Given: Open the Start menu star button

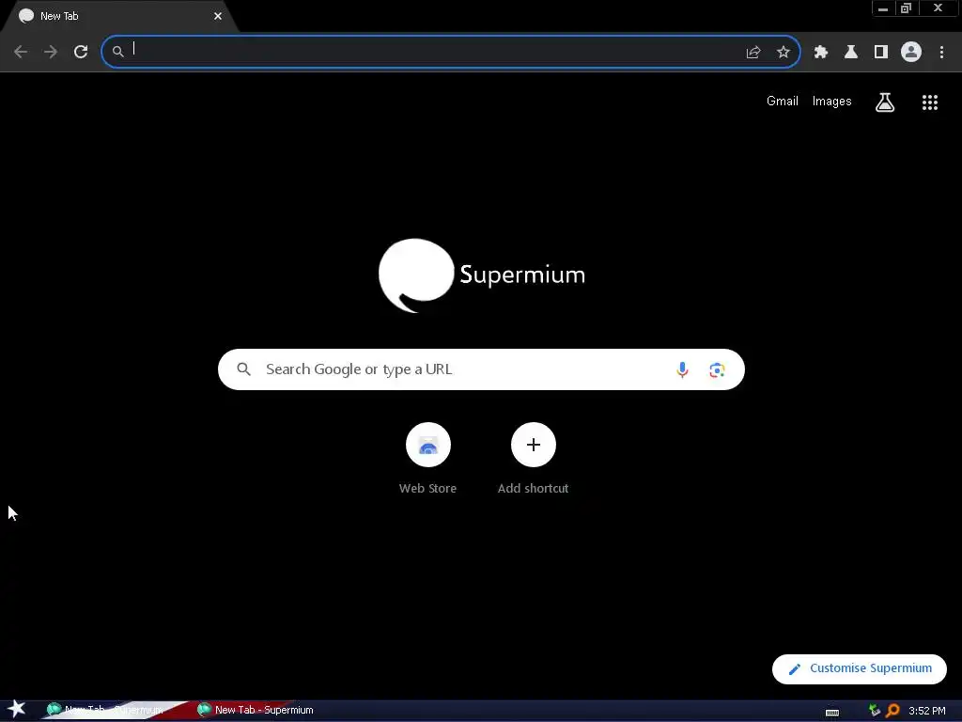Looking at the screenshot, I should (x=17, y=710).
